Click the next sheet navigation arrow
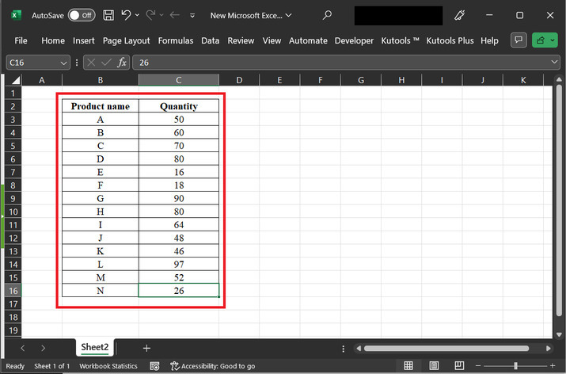 tap(43, 348)
